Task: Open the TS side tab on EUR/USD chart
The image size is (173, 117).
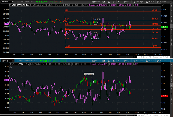Action: click(171, 11)
